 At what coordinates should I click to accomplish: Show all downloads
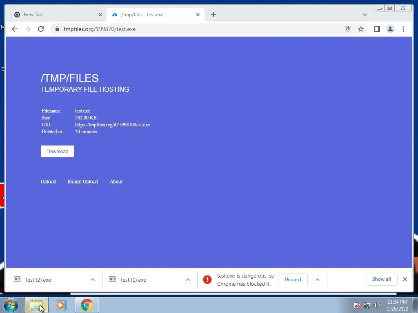[x=382, y=279]
